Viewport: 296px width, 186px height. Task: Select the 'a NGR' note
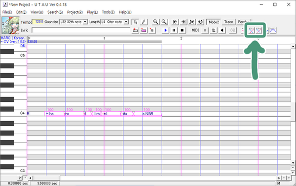tap(148, 114)
